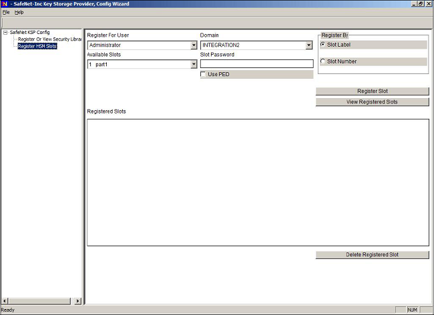The height and width of the screenshot is (315, 434).
Task: Enable the Use PED checkbox
Action: click(204, 74)
